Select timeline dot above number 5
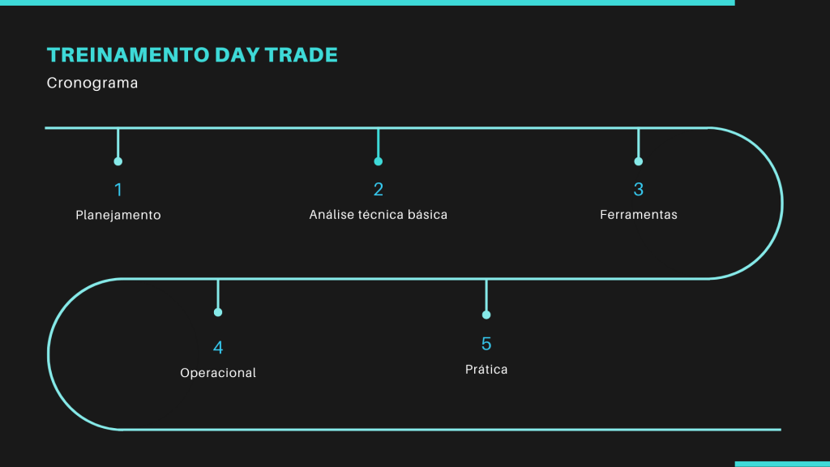The width and height of the screenshot is (830, 467). click(486, 315)
